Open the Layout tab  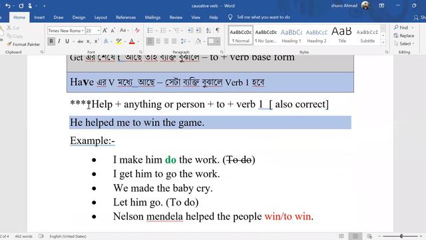coord(101,17)
